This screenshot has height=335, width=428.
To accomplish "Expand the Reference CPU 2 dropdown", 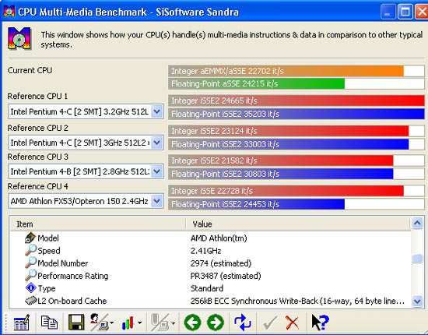I will tap(156, 143).
